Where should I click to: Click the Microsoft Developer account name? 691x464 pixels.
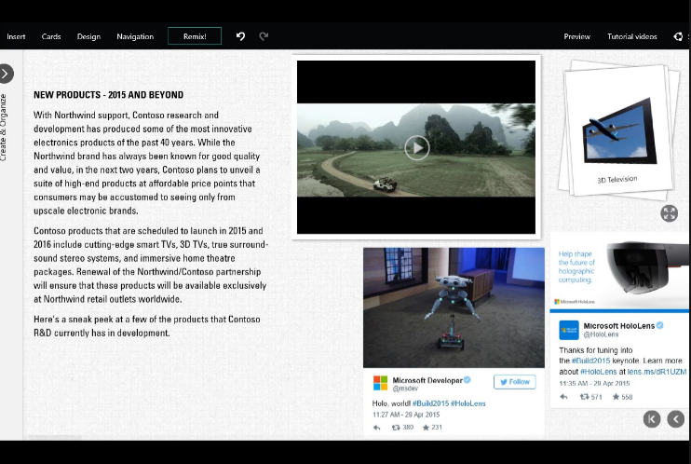pyautogui.click(x=427, y=380)
